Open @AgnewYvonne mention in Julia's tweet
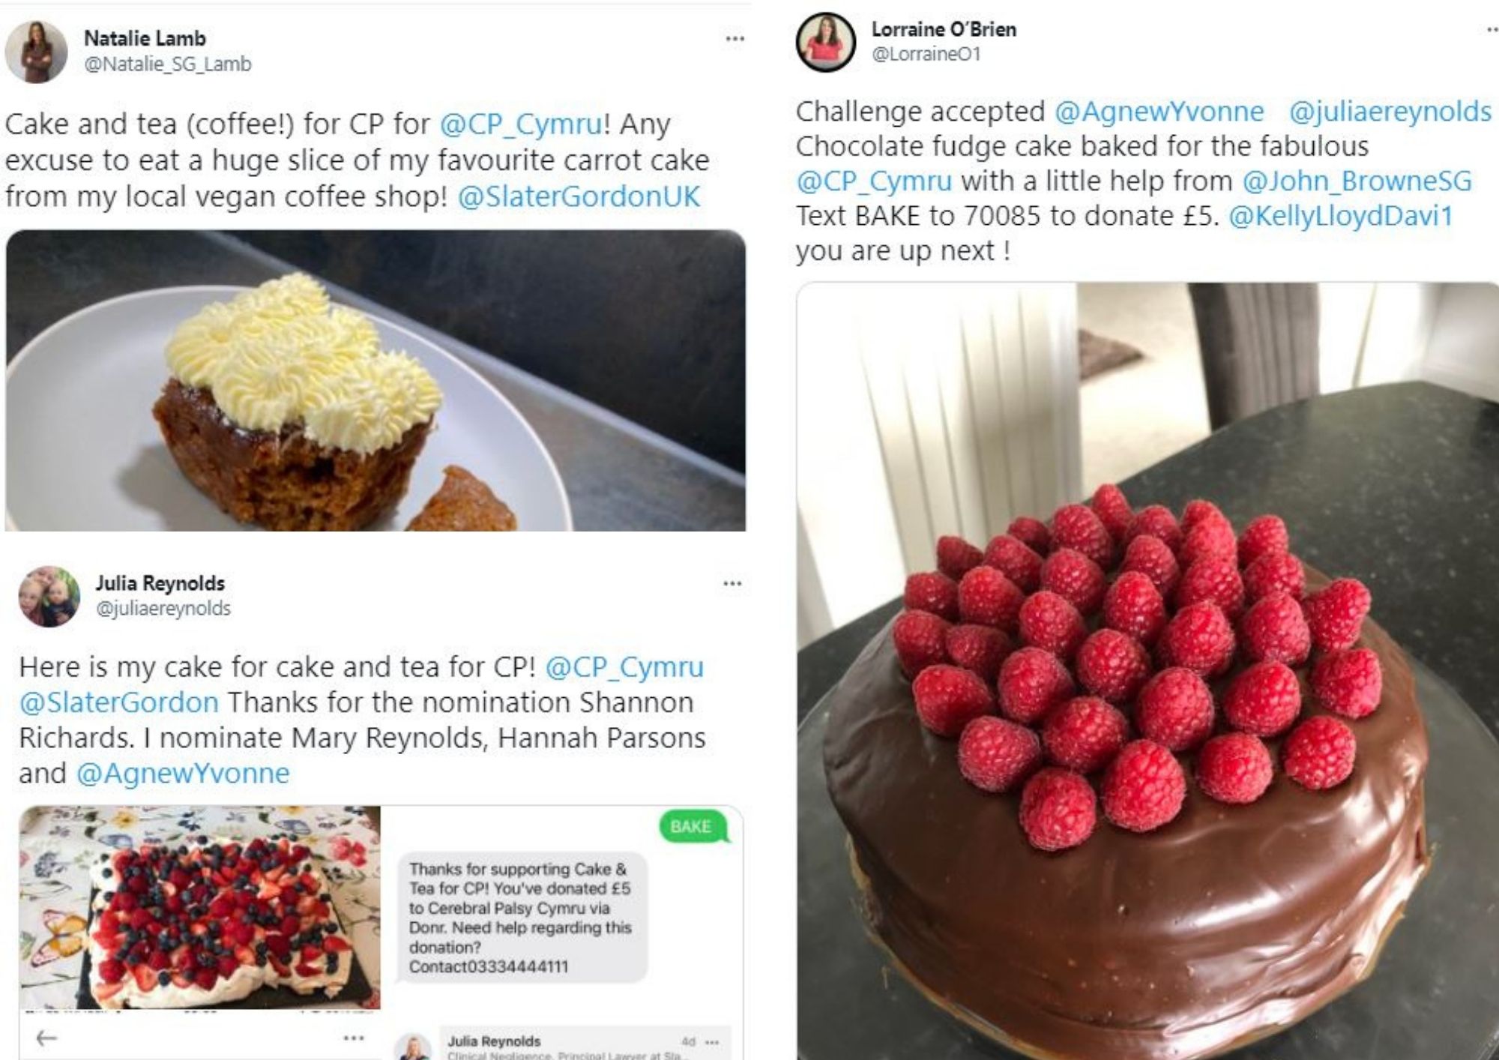The width and height of the screenshot is (1499, 1060). (183, 773)
